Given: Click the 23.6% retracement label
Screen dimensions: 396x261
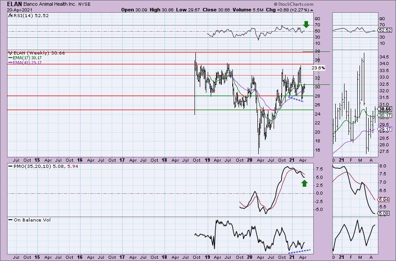Looking at the screenshot, I should 318,68.
